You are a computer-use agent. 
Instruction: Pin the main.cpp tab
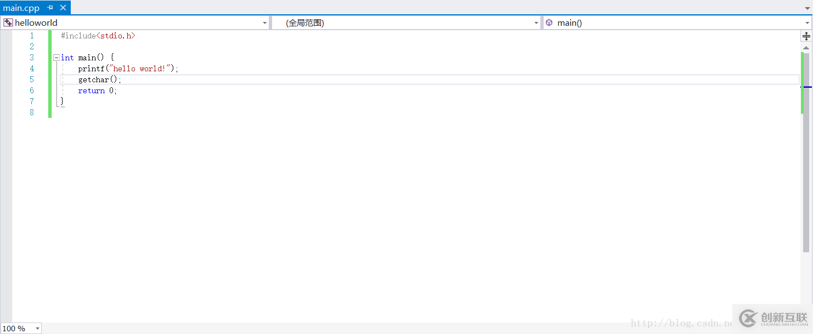(50, 8)
